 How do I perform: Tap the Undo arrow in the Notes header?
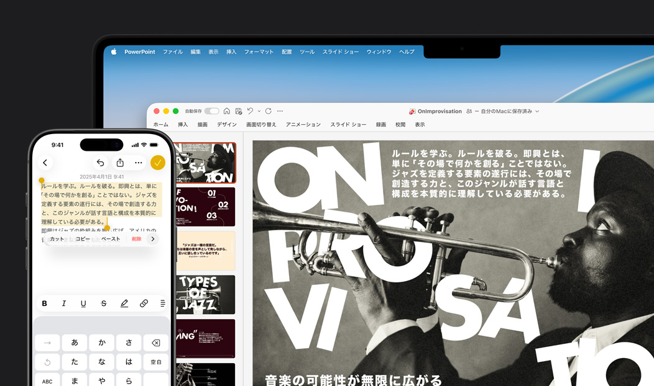(101, 163)
